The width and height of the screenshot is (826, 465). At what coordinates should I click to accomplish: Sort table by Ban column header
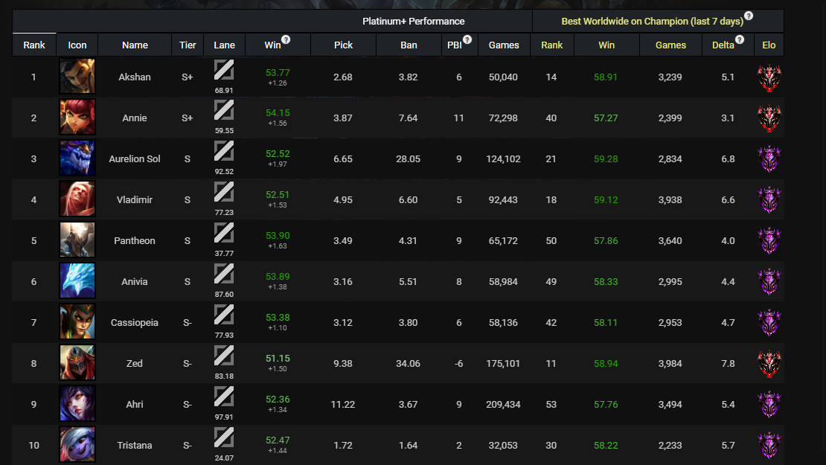(409, 45)
